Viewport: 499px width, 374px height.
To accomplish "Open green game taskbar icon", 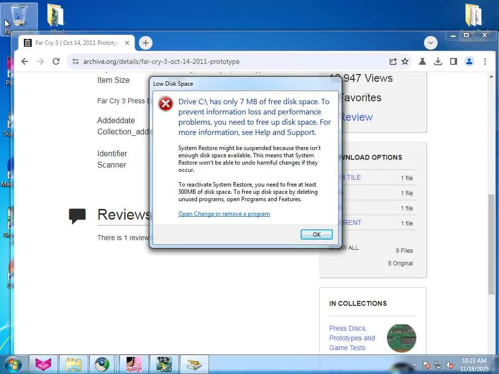I will point(164,364).
